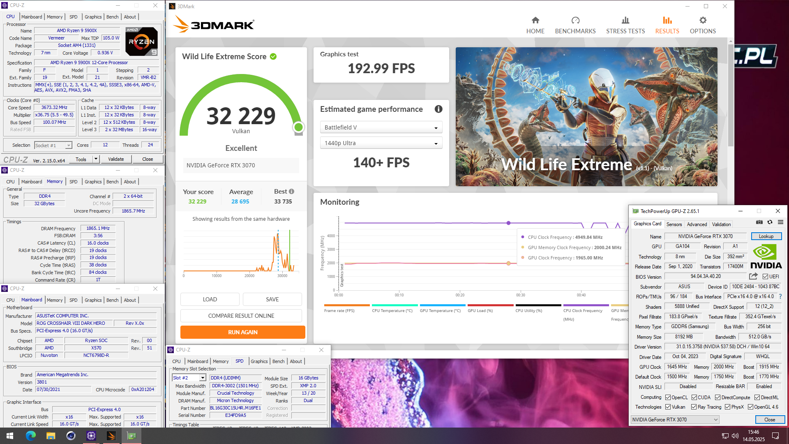Click the Bus Interface question mark in GPU-Z
Image resolution: width=789 pixels, height=444 pixels.
click(x=780, y=296)
